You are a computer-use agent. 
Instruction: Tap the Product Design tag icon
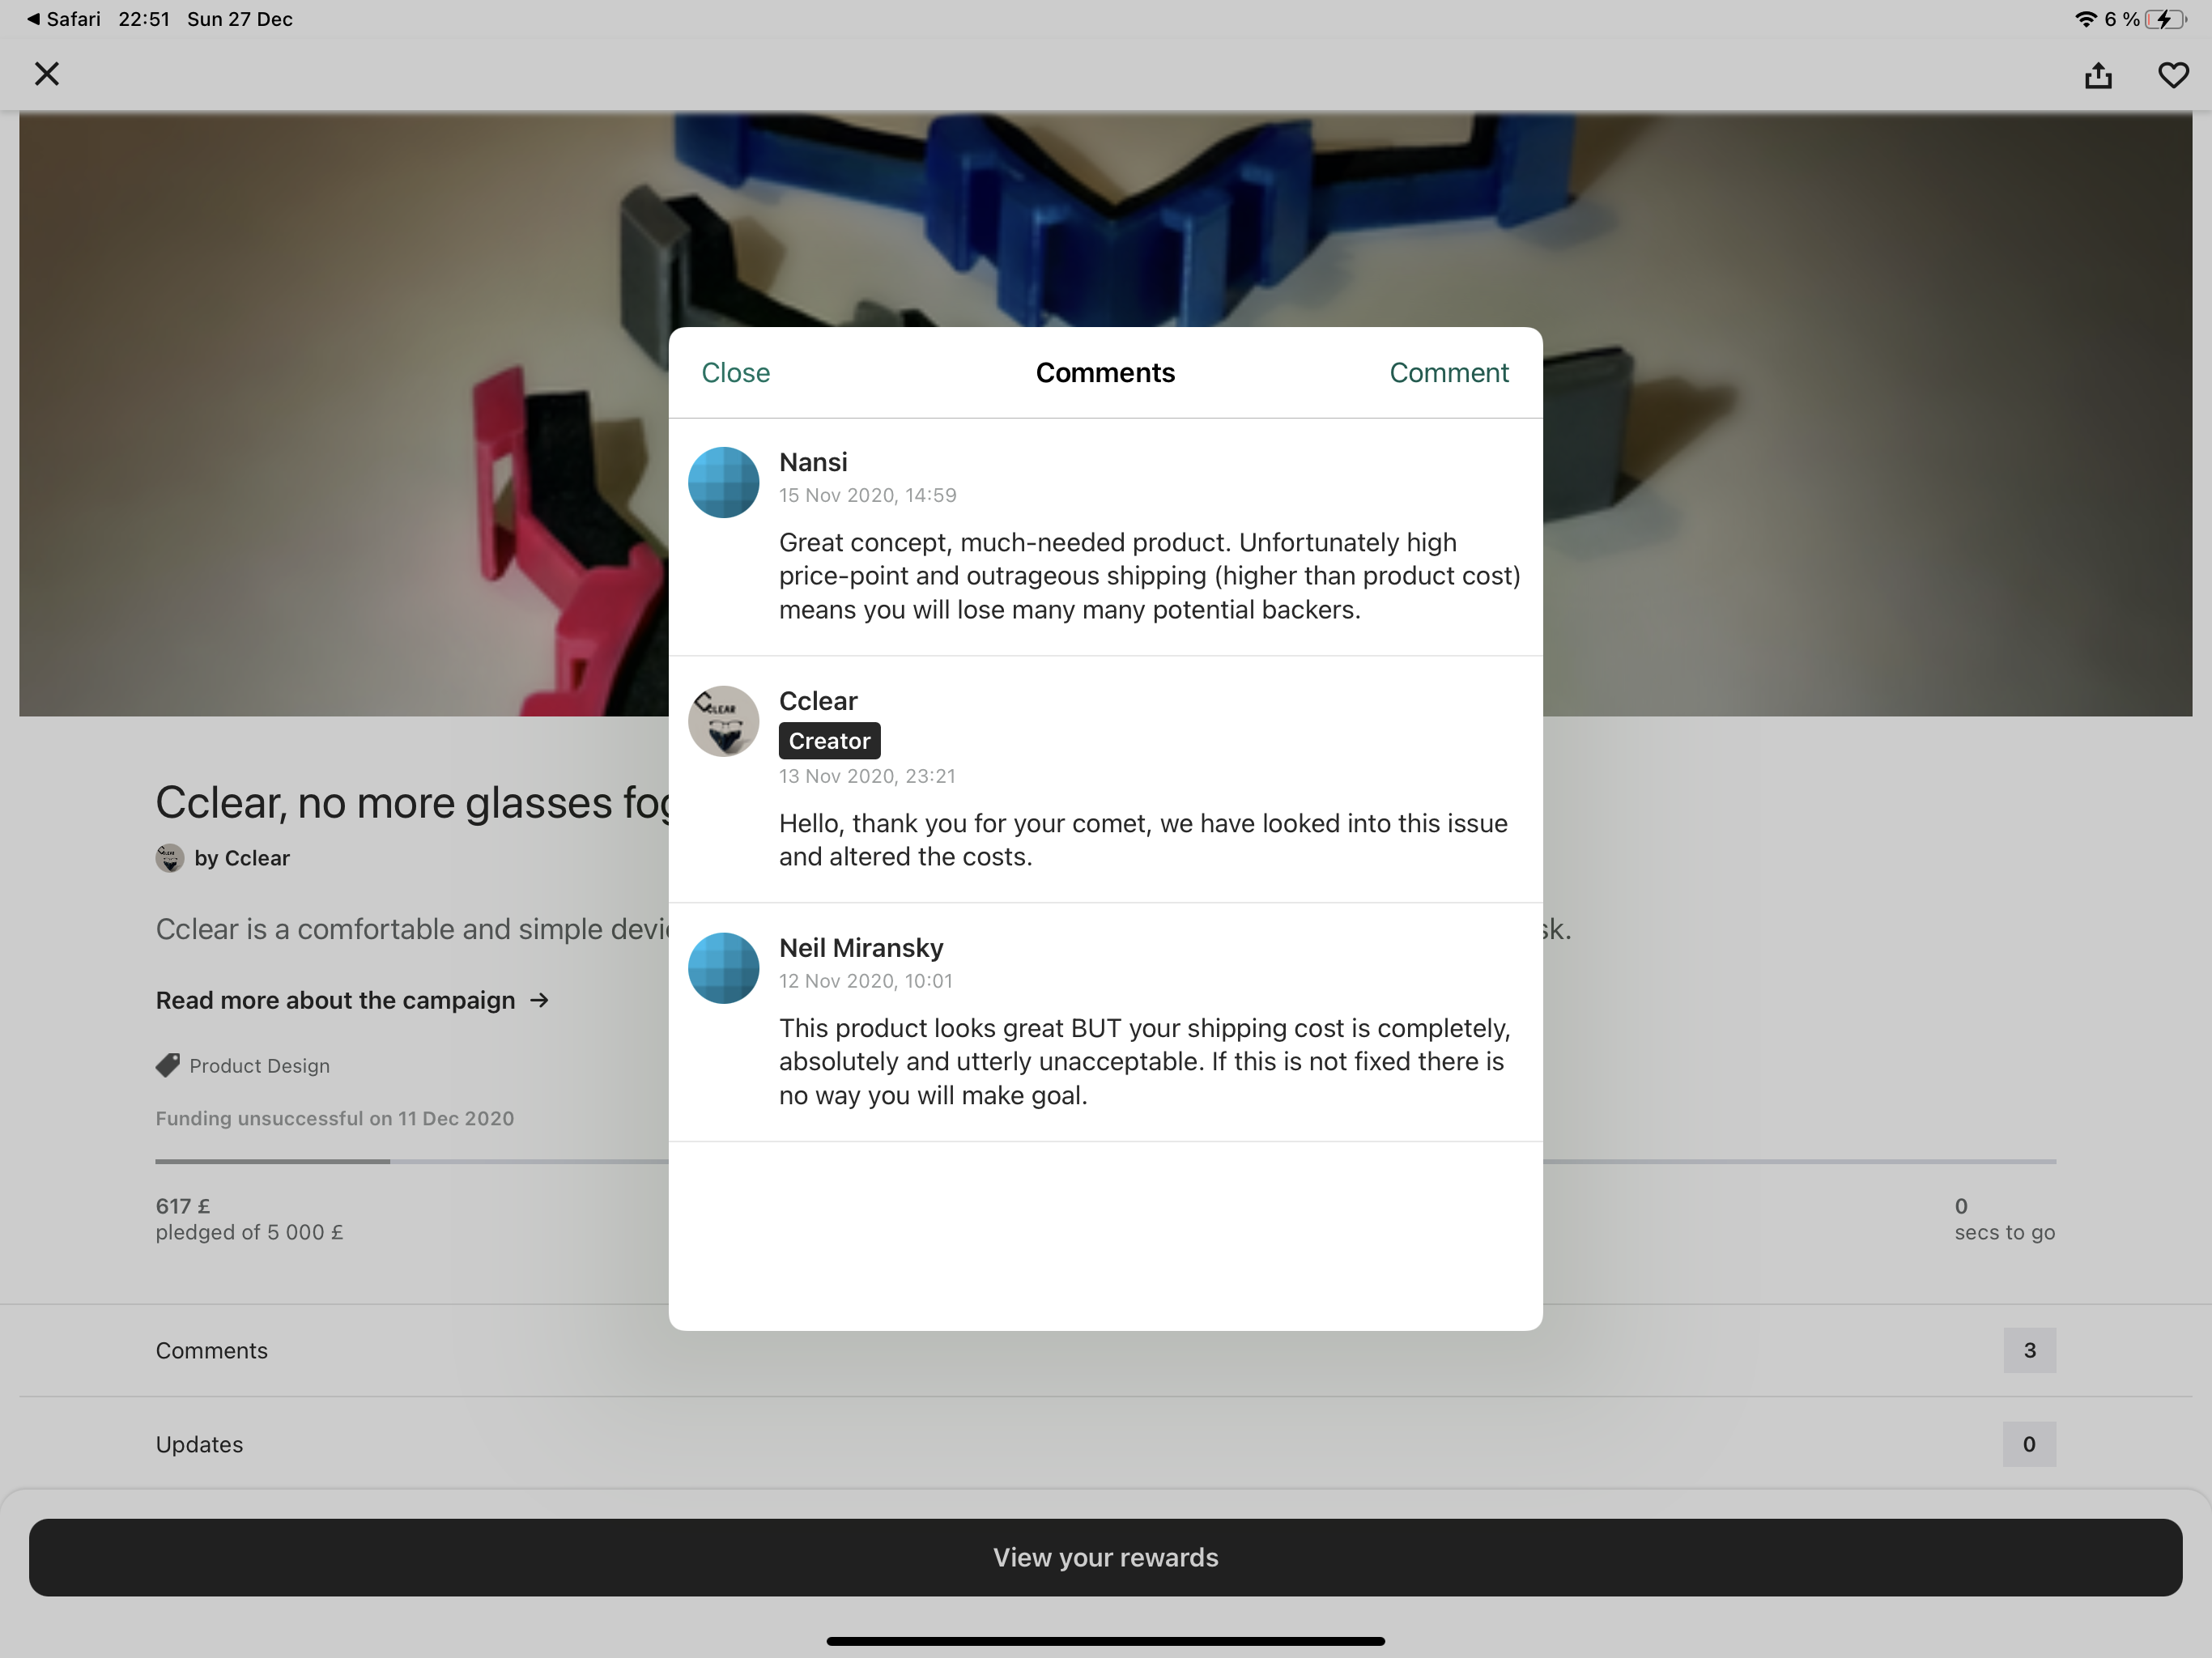tap(168, 1065)
